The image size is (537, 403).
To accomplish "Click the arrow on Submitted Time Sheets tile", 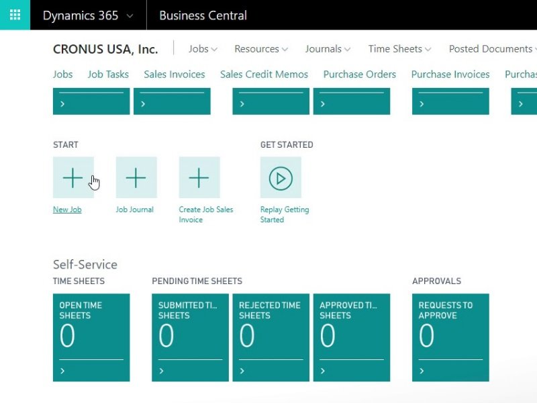I will 161,371.
